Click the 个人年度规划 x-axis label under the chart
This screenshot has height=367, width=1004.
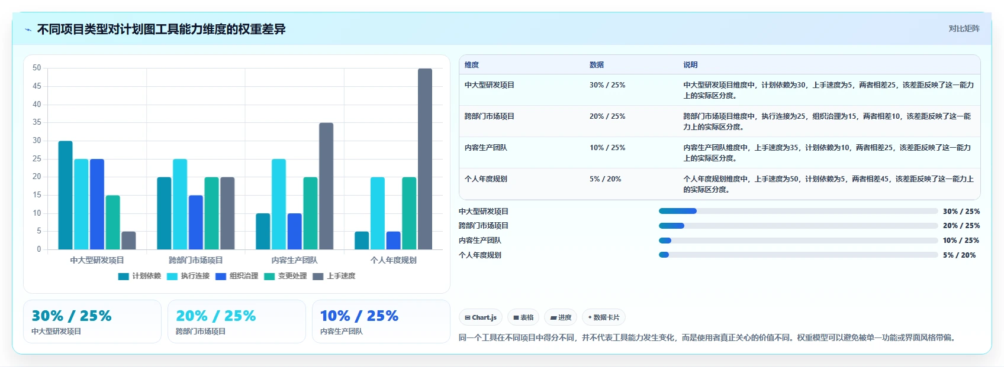tap(394, 260)
